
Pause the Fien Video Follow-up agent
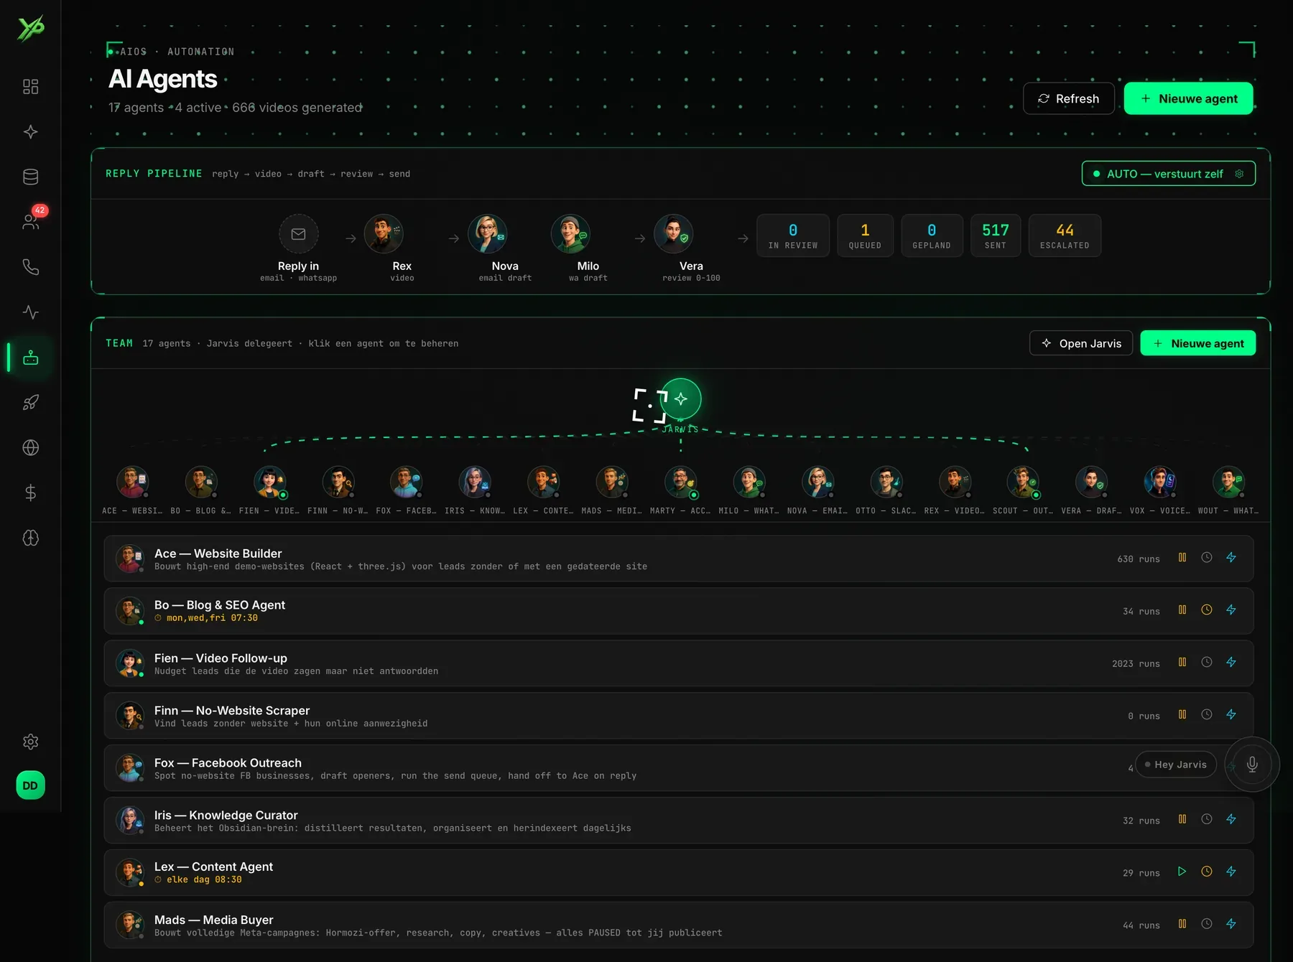[x=1182, y=663]
